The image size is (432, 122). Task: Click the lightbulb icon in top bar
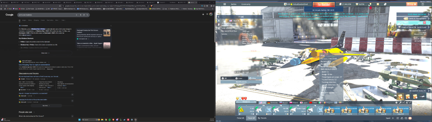pyautogui.click(x=370, y=4)
